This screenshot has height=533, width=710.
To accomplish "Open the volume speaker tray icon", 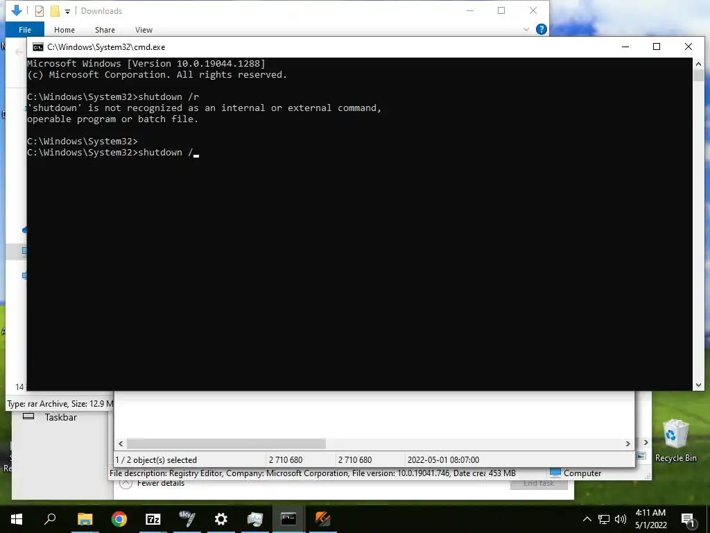I will coord(621,519).
